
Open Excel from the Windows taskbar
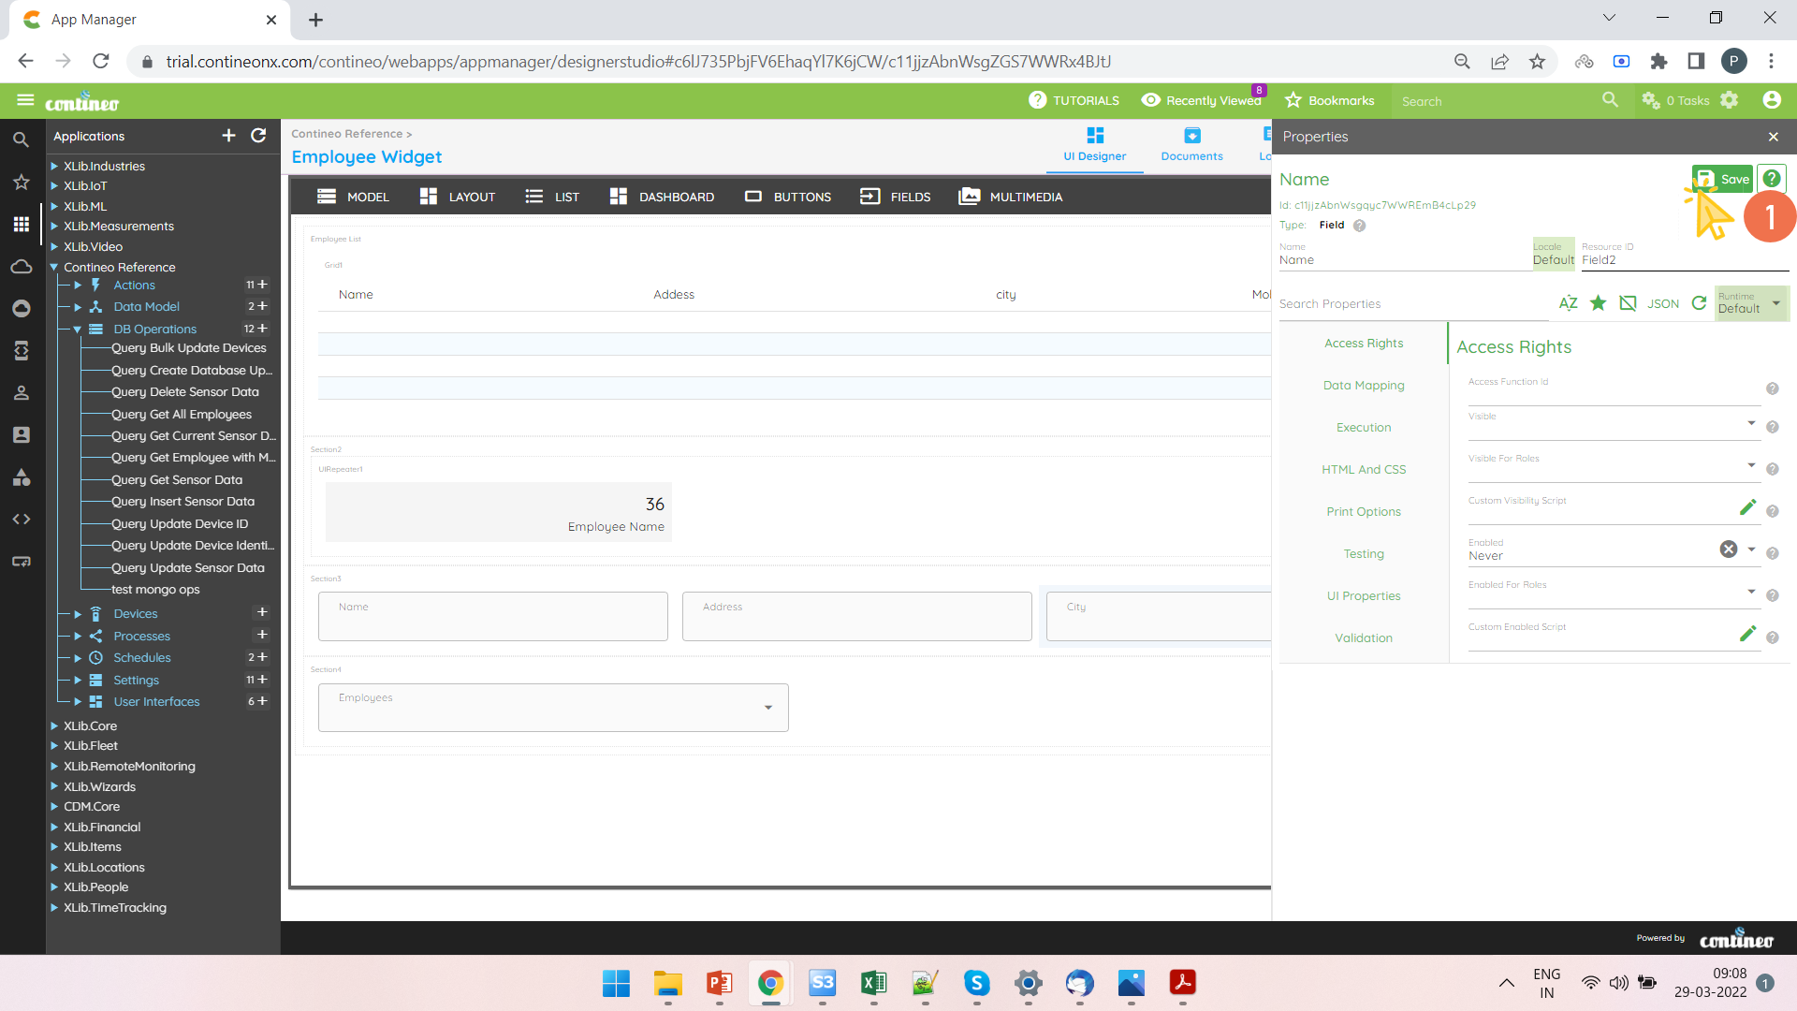(873, 983)
